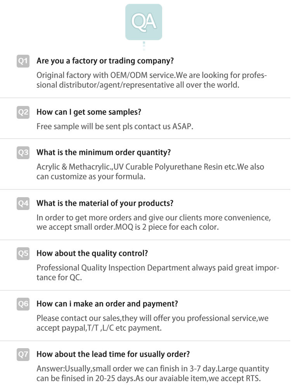Click the Q3 badge icon
The width and height of the screenshot is (291, 387).
point(23,153)
